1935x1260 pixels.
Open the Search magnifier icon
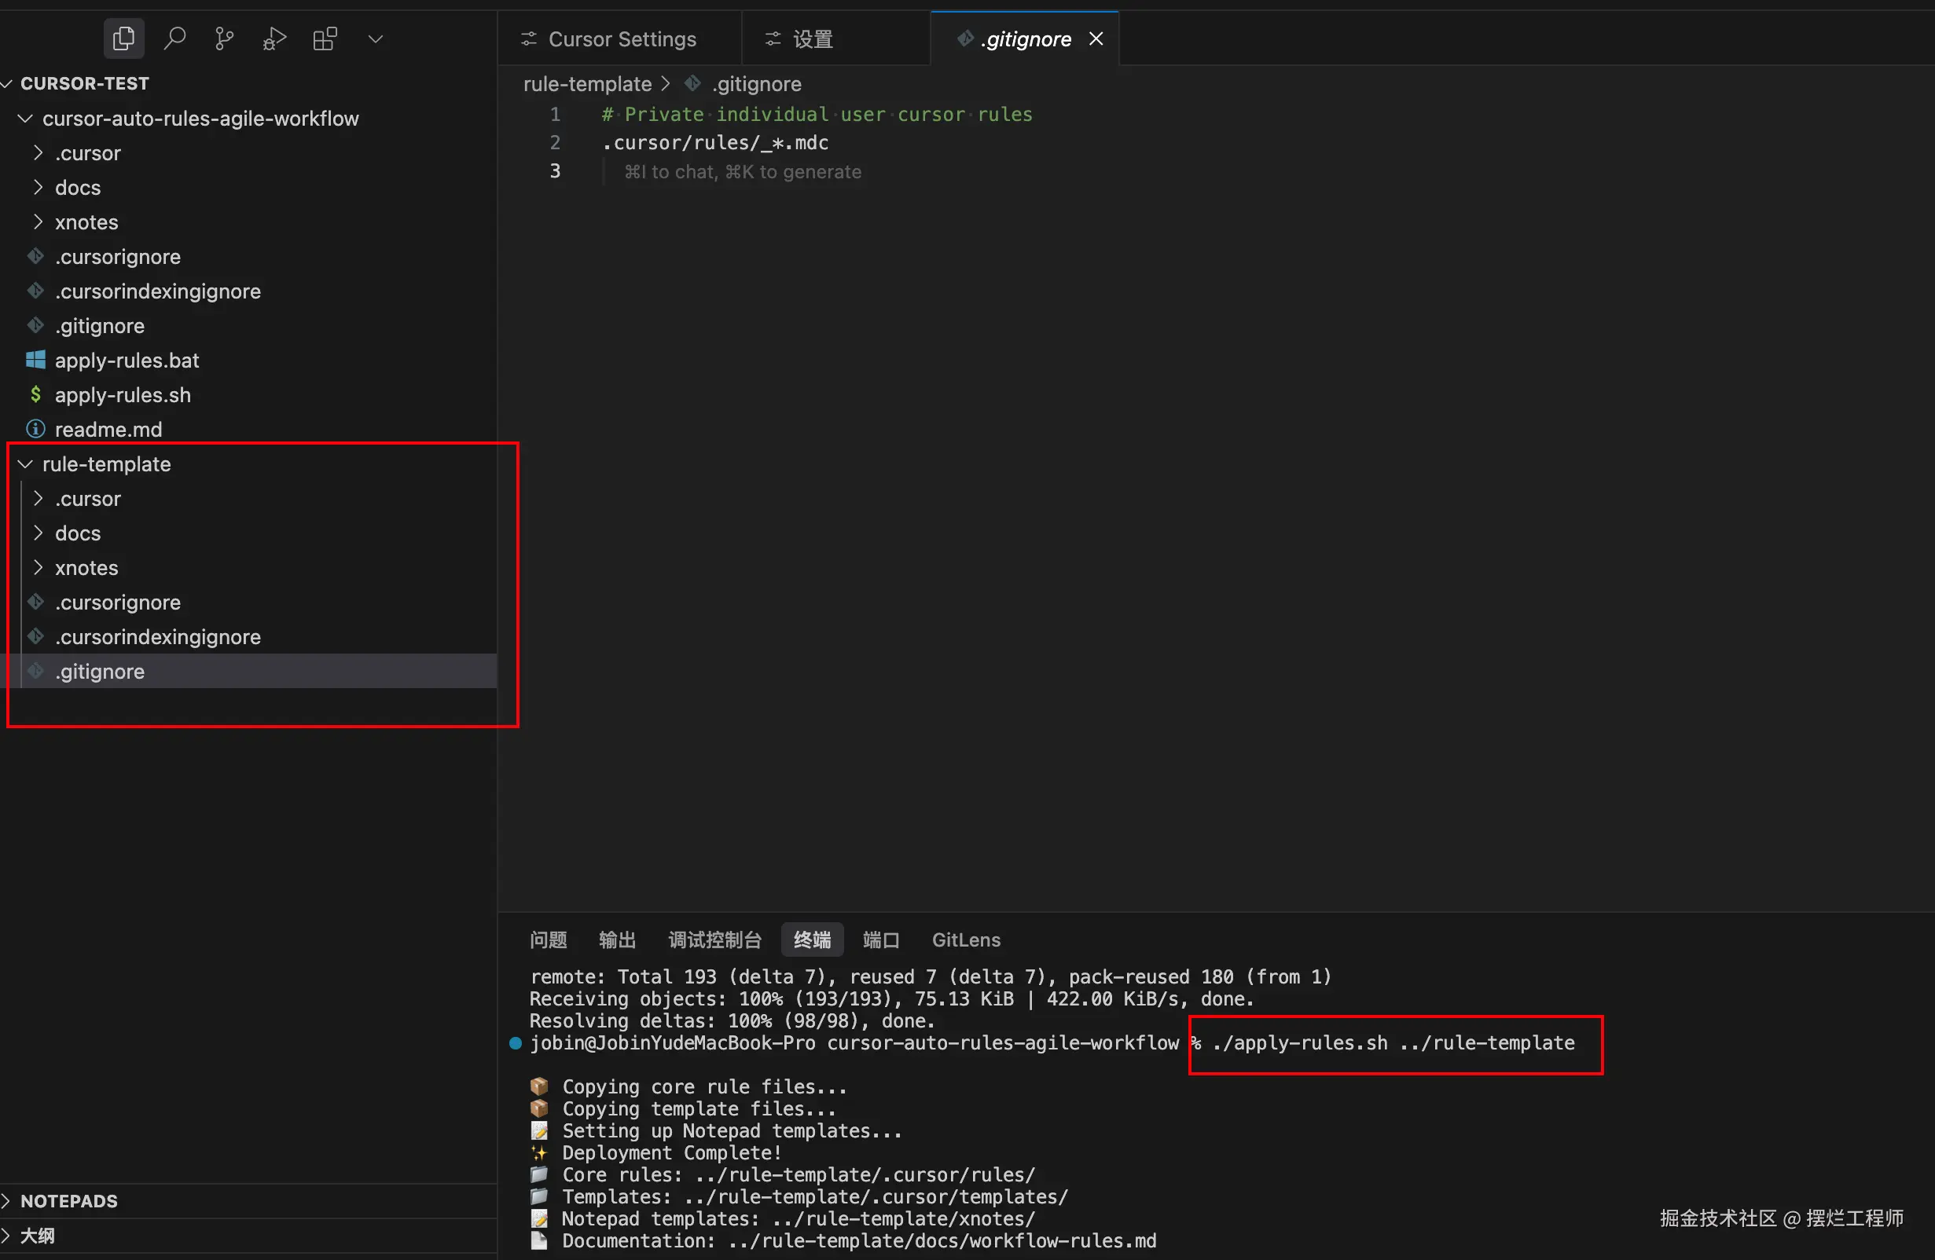174,38
